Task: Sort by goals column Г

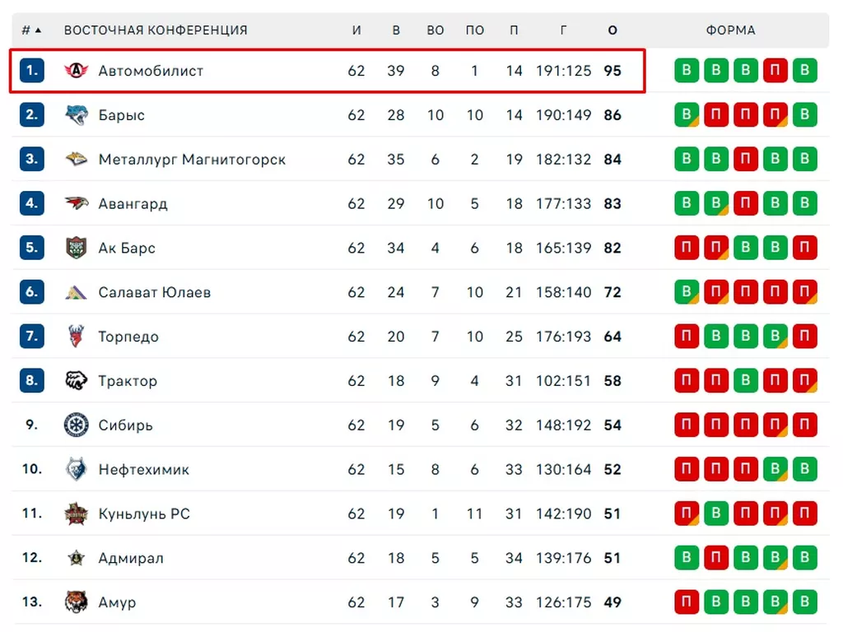Action: 564,30
